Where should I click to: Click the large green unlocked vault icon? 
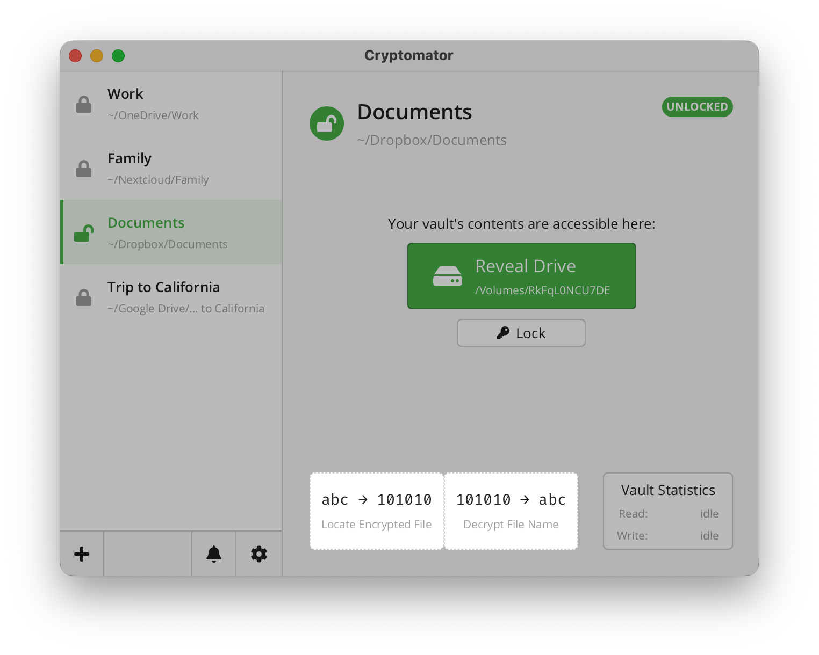pyautogui.click(x=327, y=123)
